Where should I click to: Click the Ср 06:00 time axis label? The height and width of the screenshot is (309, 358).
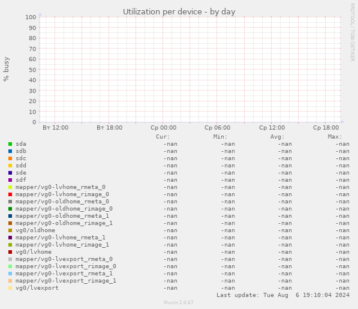click(x=217, y=128)
